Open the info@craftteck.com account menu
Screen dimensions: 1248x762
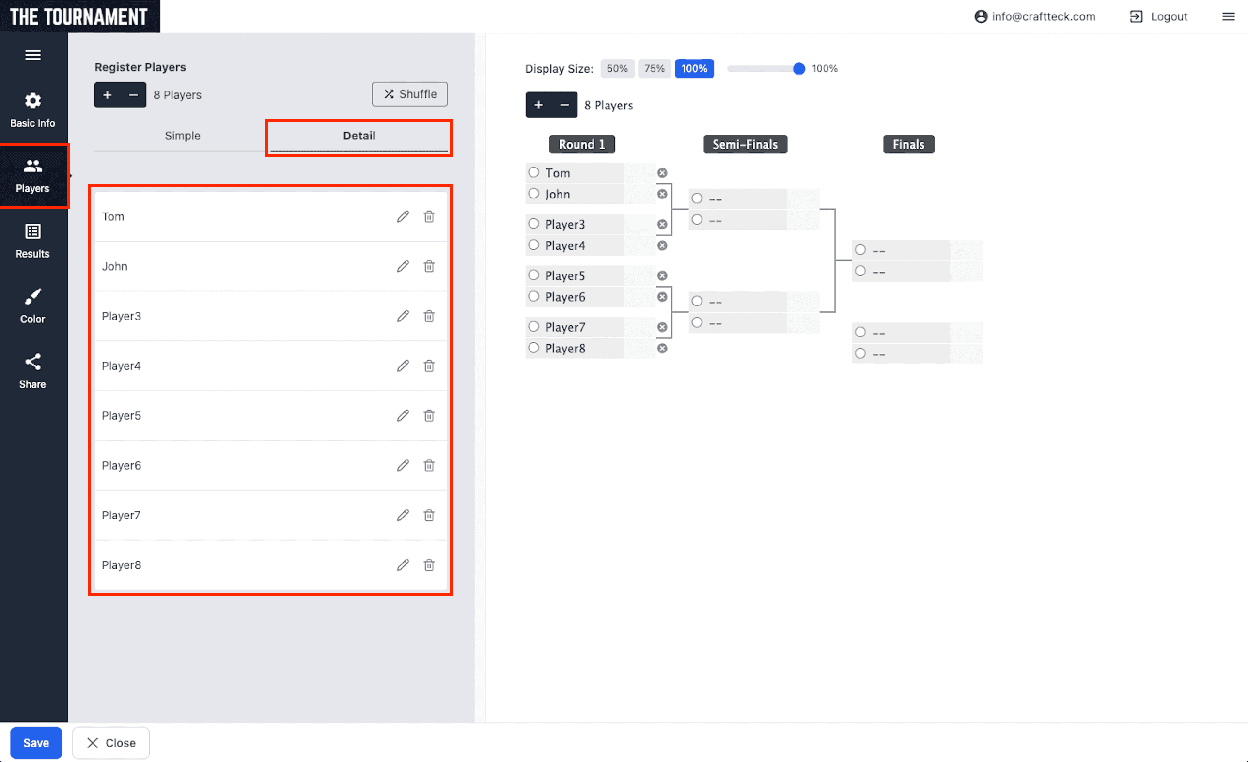[1035, 16]
